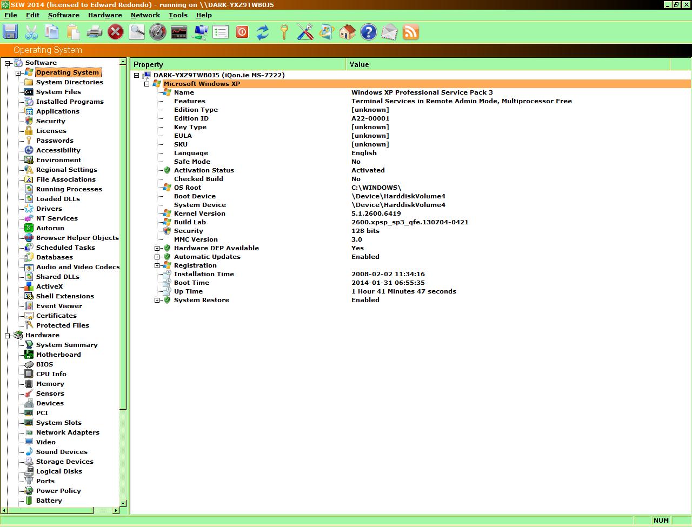Open the Motherboard tree item
Screen dimensions: 692x527
[x=58, y=355]
